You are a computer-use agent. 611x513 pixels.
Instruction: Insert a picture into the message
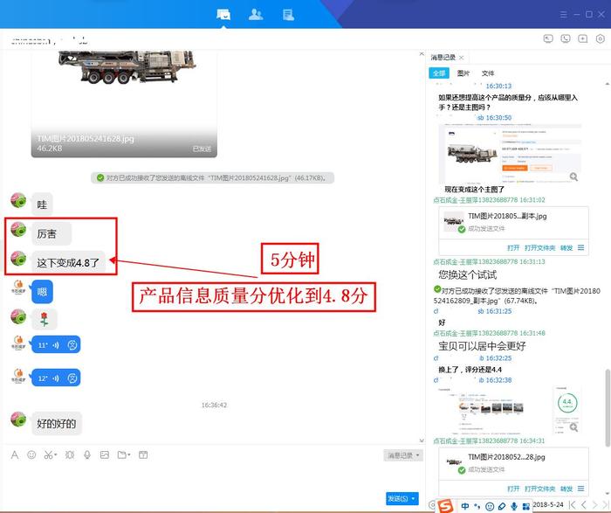click(x=105, y=454)
